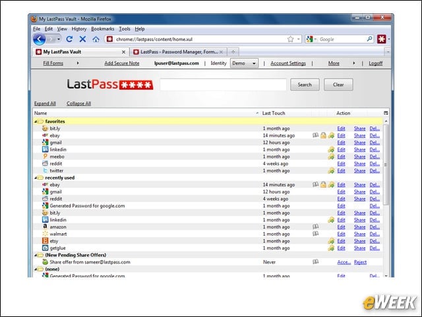Click the vault list vertical scrollbar thumb
Image resolution: width=422 pixels, height=317 pixels.
click(386, 164)
